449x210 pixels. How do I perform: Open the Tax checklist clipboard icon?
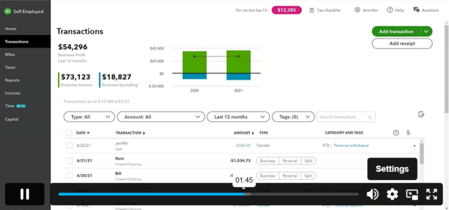312,10
